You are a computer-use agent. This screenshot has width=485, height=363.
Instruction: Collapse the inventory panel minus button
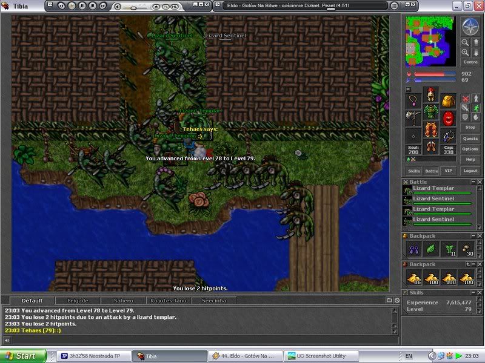point(408,89)
